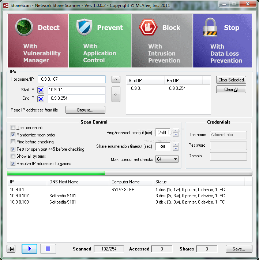Click the Username field in Credentials

point(228,135)
